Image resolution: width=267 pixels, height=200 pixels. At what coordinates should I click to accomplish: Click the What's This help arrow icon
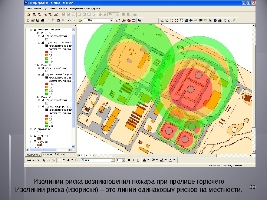point(140,20)
